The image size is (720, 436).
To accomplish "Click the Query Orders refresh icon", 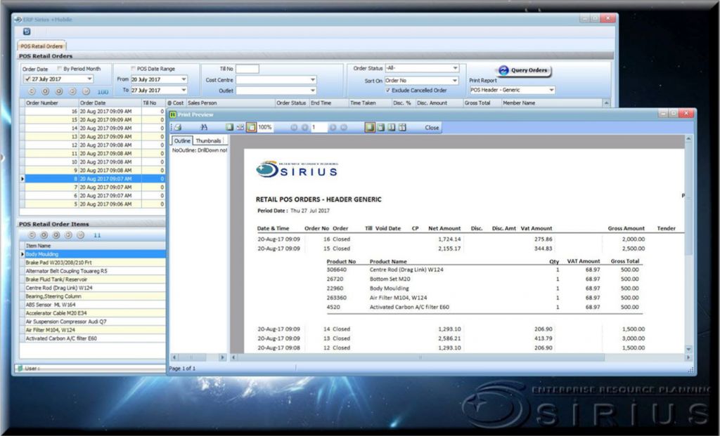I will click(503, 70).
